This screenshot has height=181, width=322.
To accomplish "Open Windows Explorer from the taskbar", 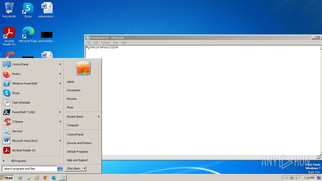I will [x=28, y=178].
